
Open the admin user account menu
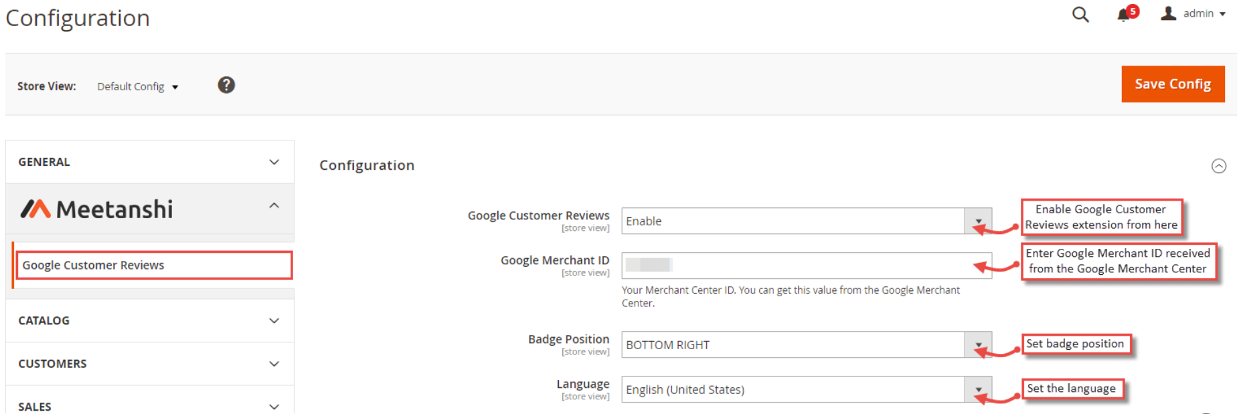click(x=1193, y=13)
